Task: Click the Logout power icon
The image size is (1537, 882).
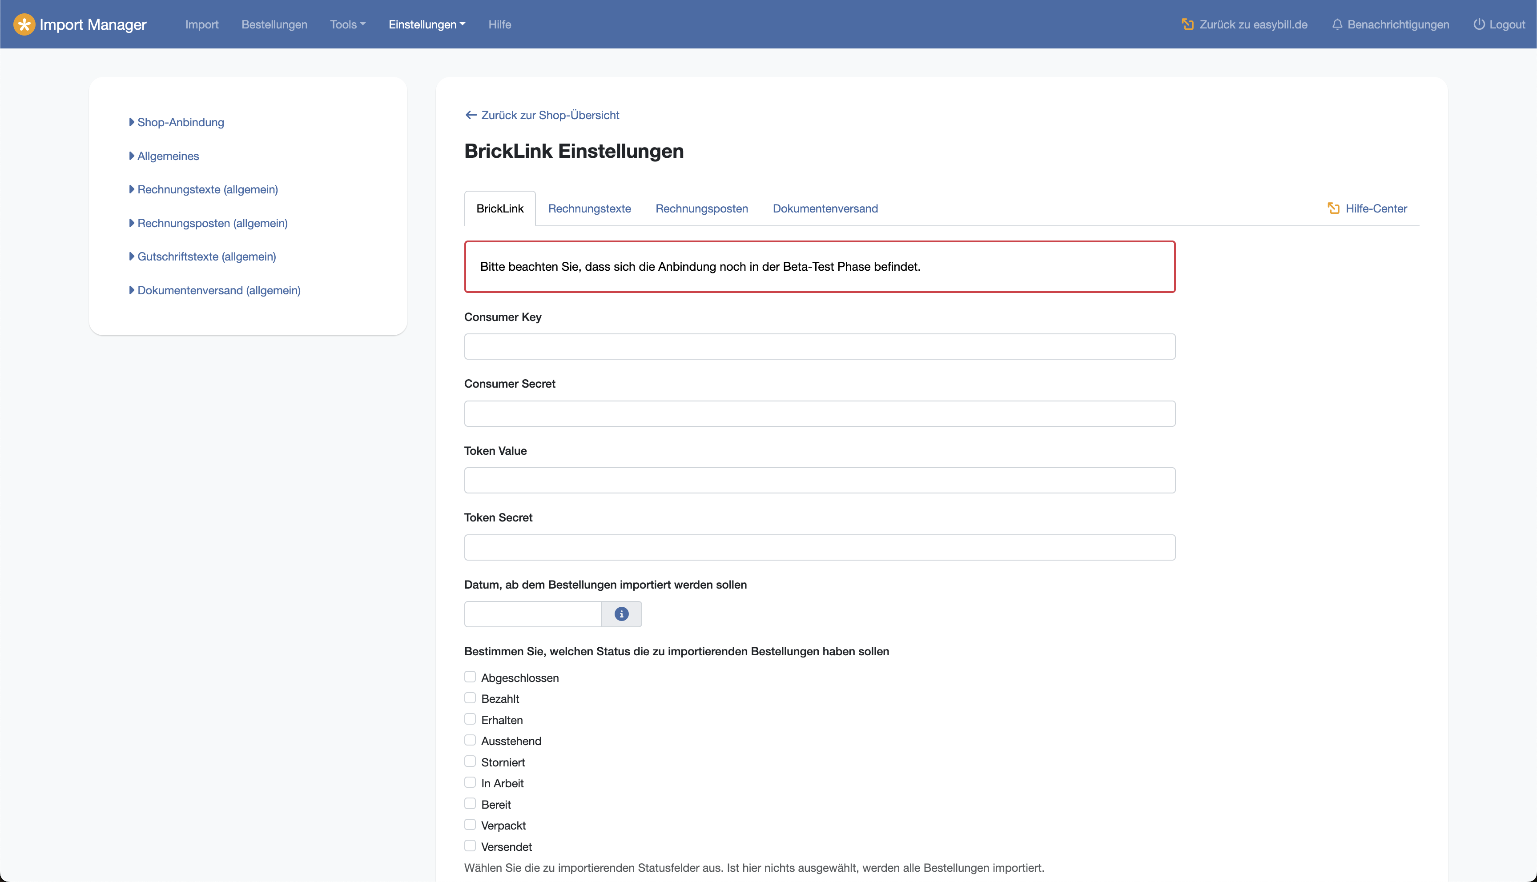Action: point(1479,24)
